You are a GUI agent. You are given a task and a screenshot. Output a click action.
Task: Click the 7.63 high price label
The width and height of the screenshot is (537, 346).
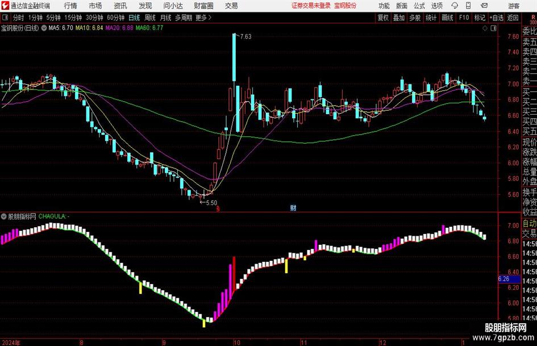coord(245,37)
